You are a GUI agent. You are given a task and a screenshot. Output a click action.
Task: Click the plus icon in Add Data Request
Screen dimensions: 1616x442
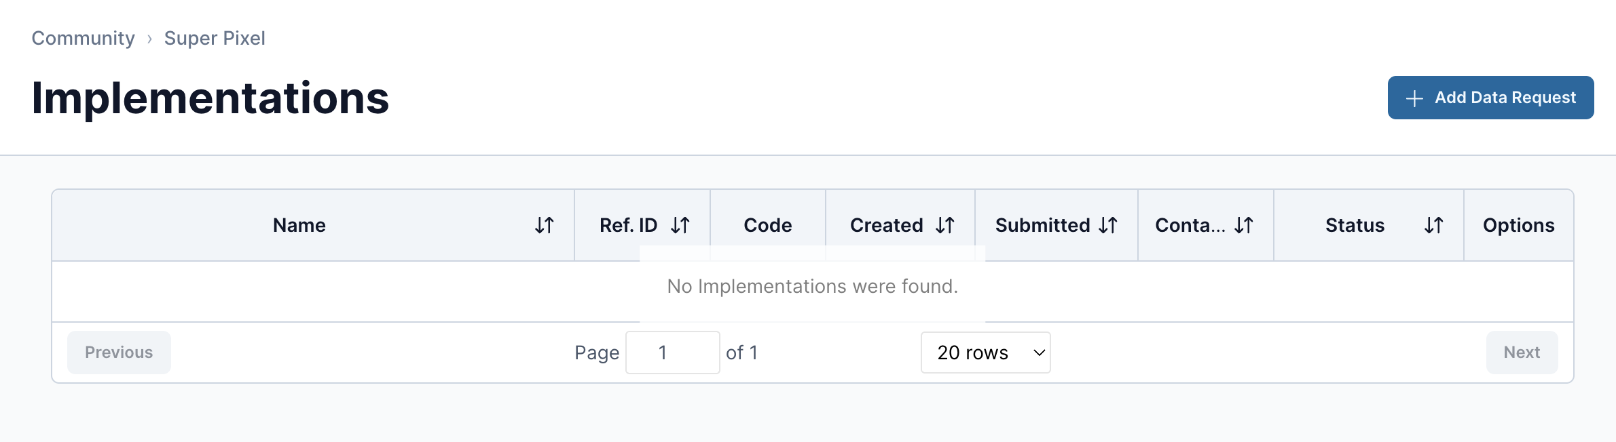pyautogui.click(x=1414, y=98)
